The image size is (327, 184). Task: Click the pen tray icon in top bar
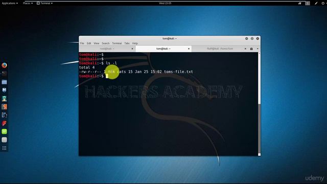(x=316, y=3)
